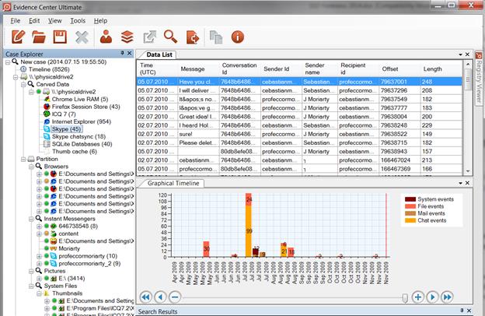Click the grey X delete icon
The height and width of the screenshot is (316, 485).
[82, 37]
